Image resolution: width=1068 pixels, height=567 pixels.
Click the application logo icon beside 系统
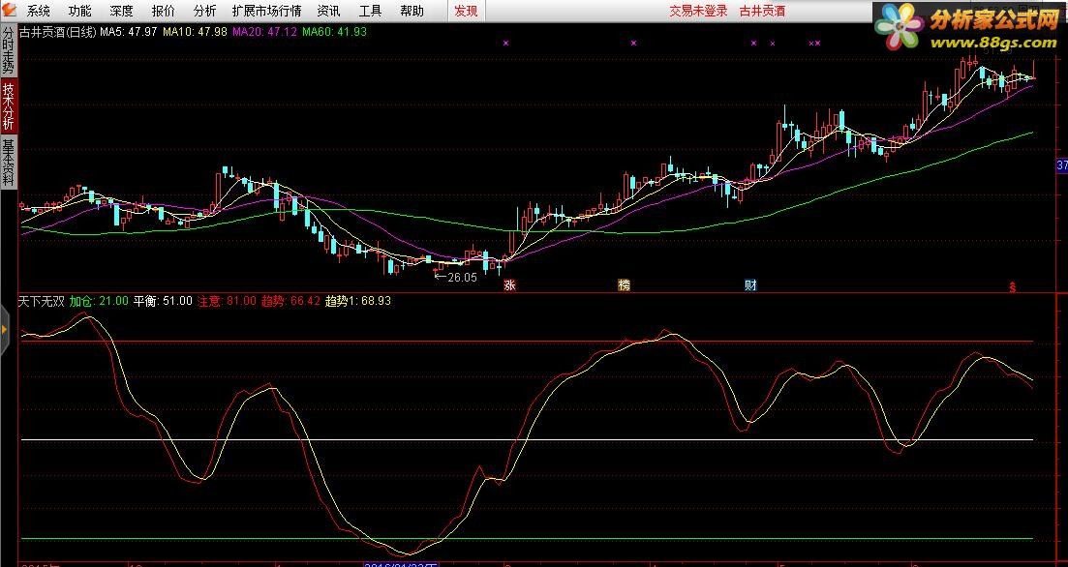click(x=9, y=11)
